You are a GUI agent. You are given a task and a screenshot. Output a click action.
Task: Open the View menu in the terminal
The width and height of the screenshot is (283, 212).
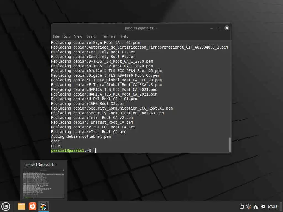(78, 36)
